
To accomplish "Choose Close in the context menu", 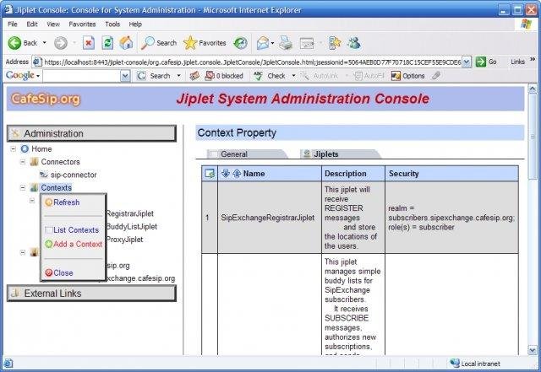I will tap(63, 272).
